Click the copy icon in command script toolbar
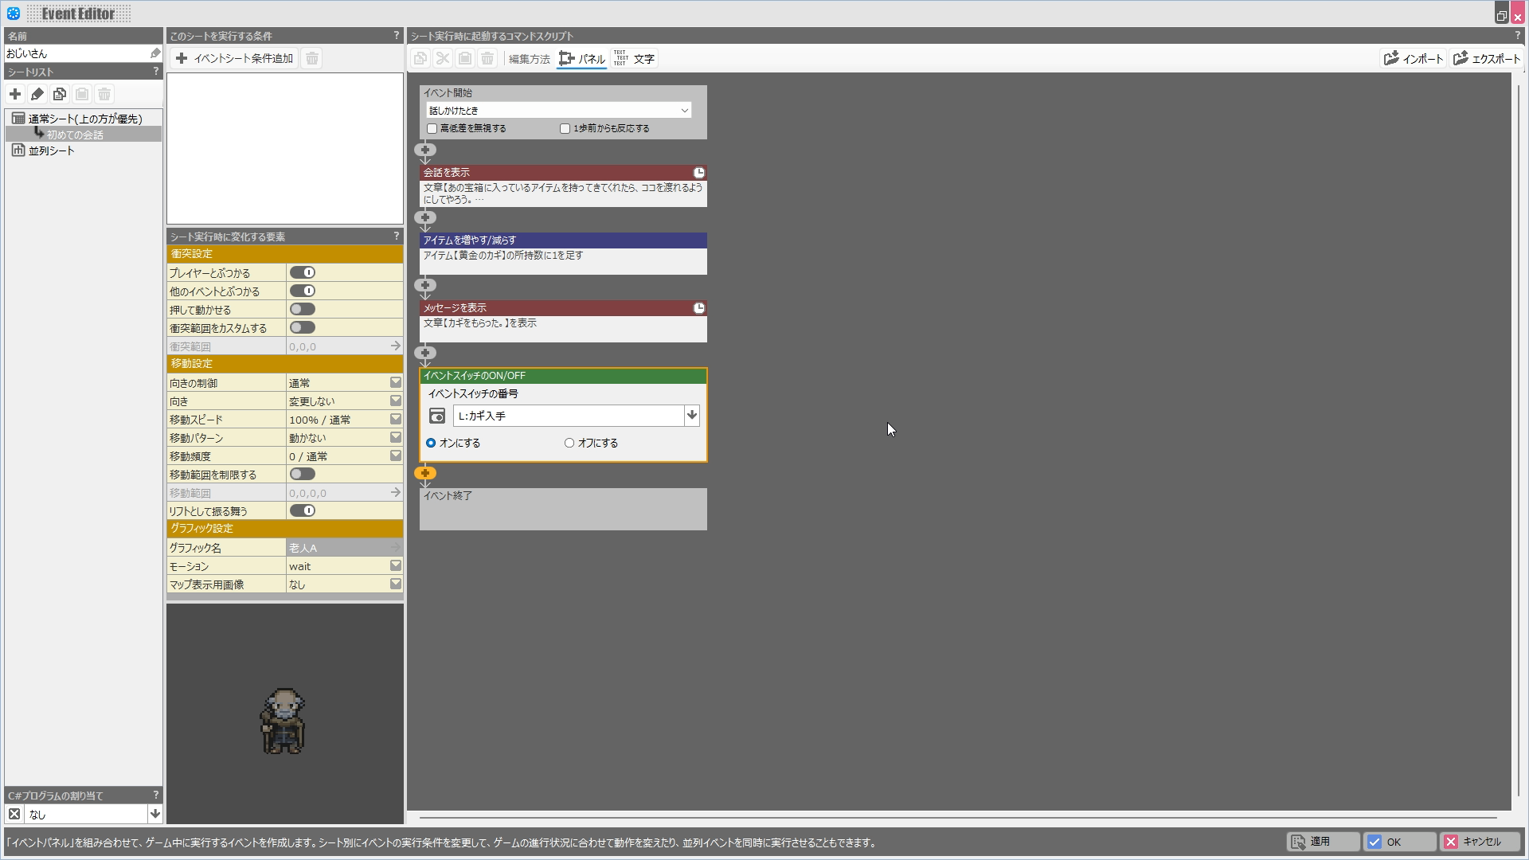Image resolution: width=1529 pixels, height=860 pixels. click(420, 58)
